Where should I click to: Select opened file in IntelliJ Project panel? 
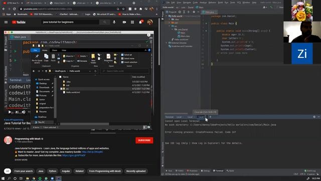pyautogui.click(x=180, y=12)
